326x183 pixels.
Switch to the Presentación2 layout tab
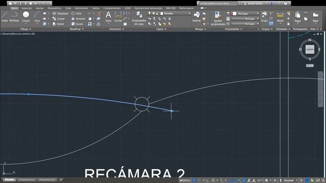47,179
